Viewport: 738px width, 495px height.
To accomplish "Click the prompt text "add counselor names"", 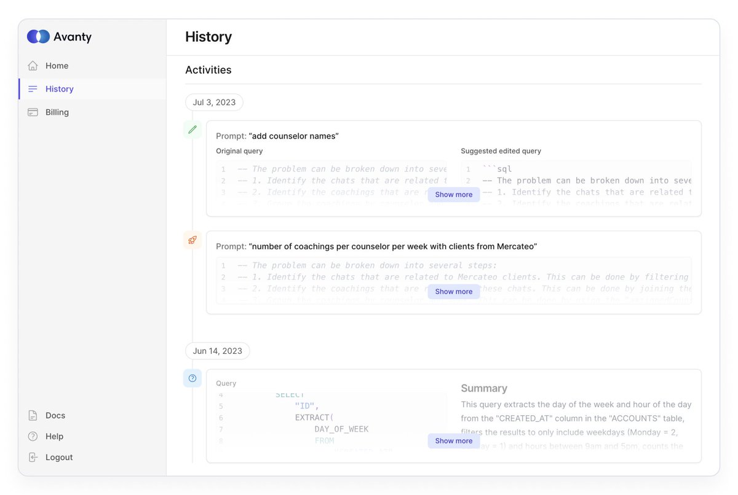I will click(x=294, y=136).
